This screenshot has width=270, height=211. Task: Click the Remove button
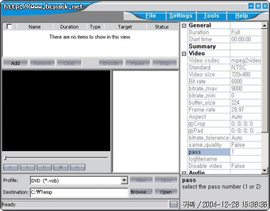[x=42, y=63]
